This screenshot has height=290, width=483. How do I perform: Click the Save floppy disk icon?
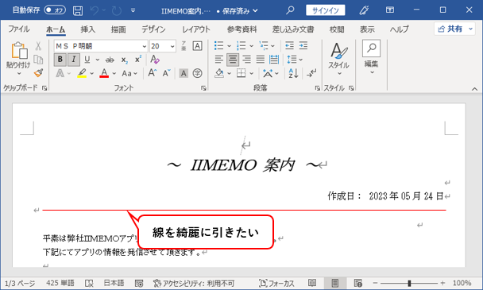[78, 11]
